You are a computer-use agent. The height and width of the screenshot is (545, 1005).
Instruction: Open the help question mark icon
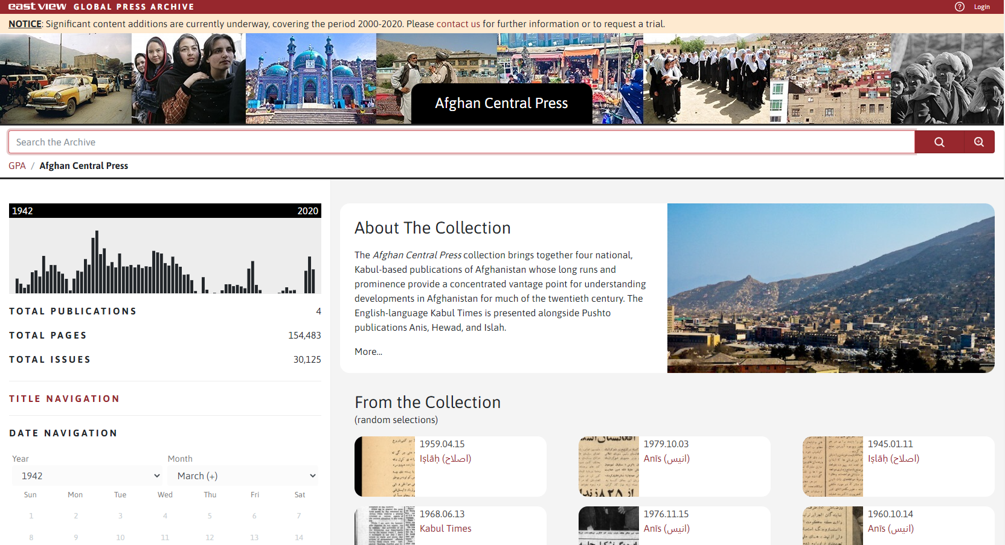(960, 7)
